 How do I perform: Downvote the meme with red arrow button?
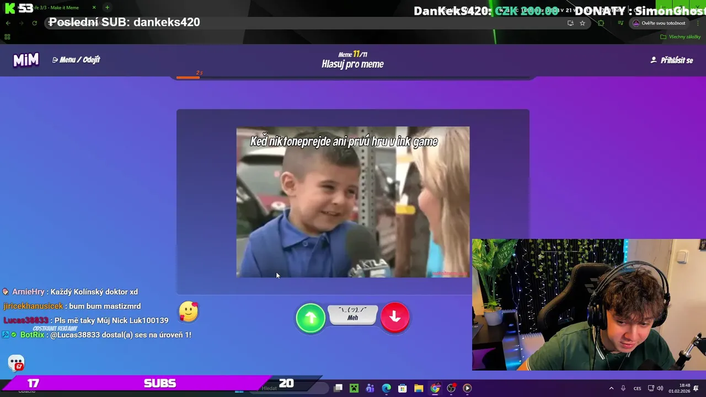[x=395, y=317]
